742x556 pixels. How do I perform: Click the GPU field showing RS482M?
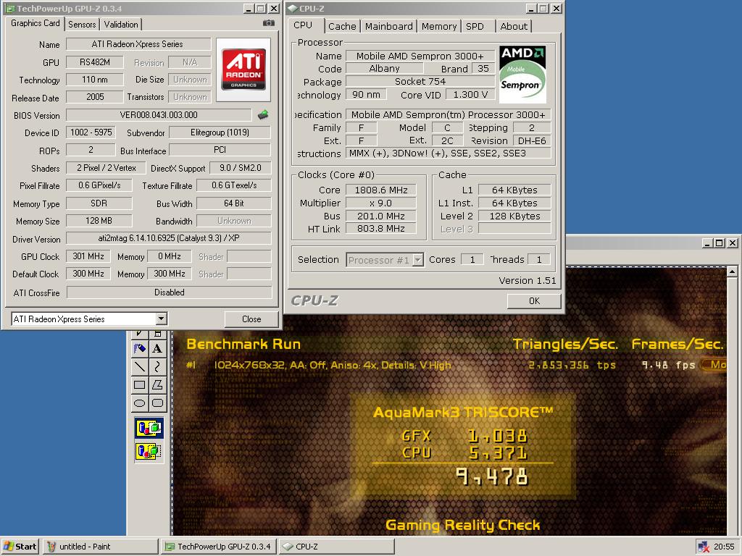pos(95,62)
